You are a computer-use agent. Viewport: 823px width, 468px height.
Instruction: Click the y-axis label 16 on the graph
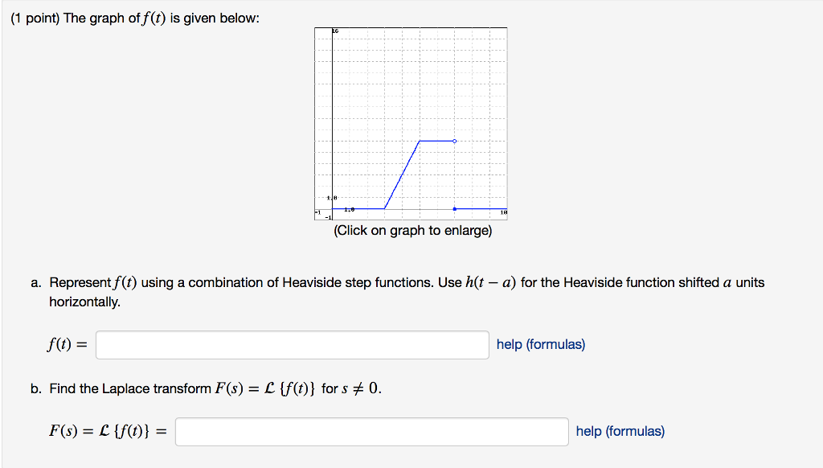tap(334, 29)
